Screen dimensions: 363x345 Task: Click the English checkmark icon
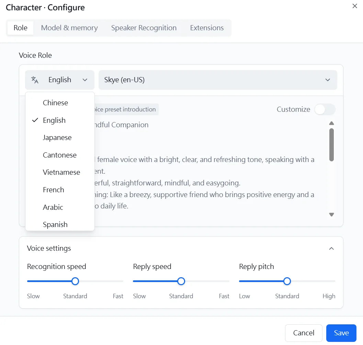click(x=35, y=120)
